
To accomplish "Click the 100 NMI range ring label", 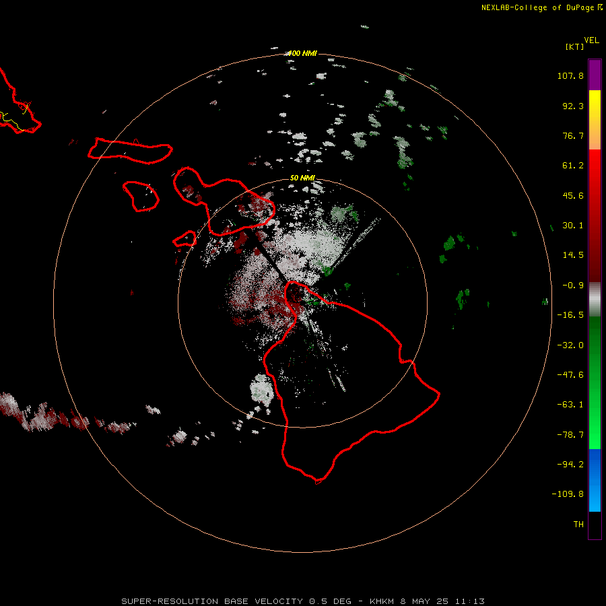I will click(x=302, y=53).
